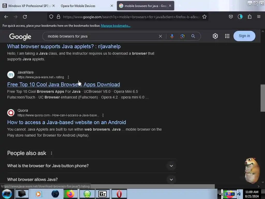Click the scrollbar down arrow
This screenshot has height=199, width=265.
(263, 182)
